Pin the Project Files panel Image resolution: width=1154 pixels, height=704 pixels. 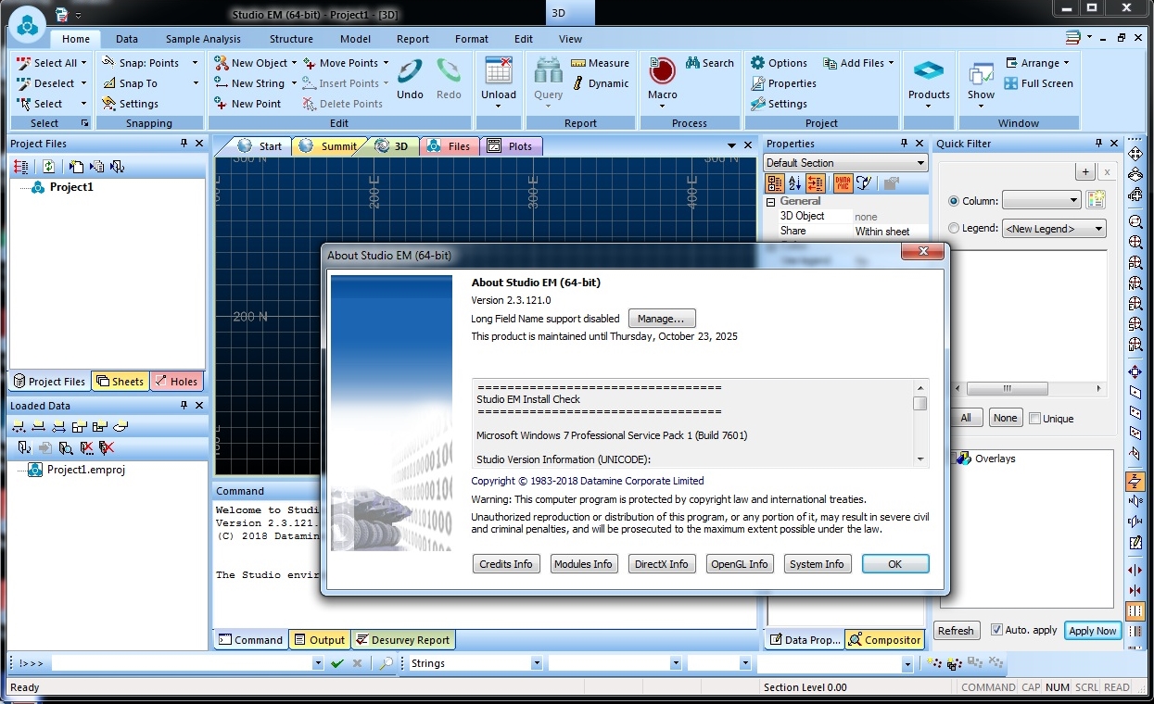tap(184, 144)
